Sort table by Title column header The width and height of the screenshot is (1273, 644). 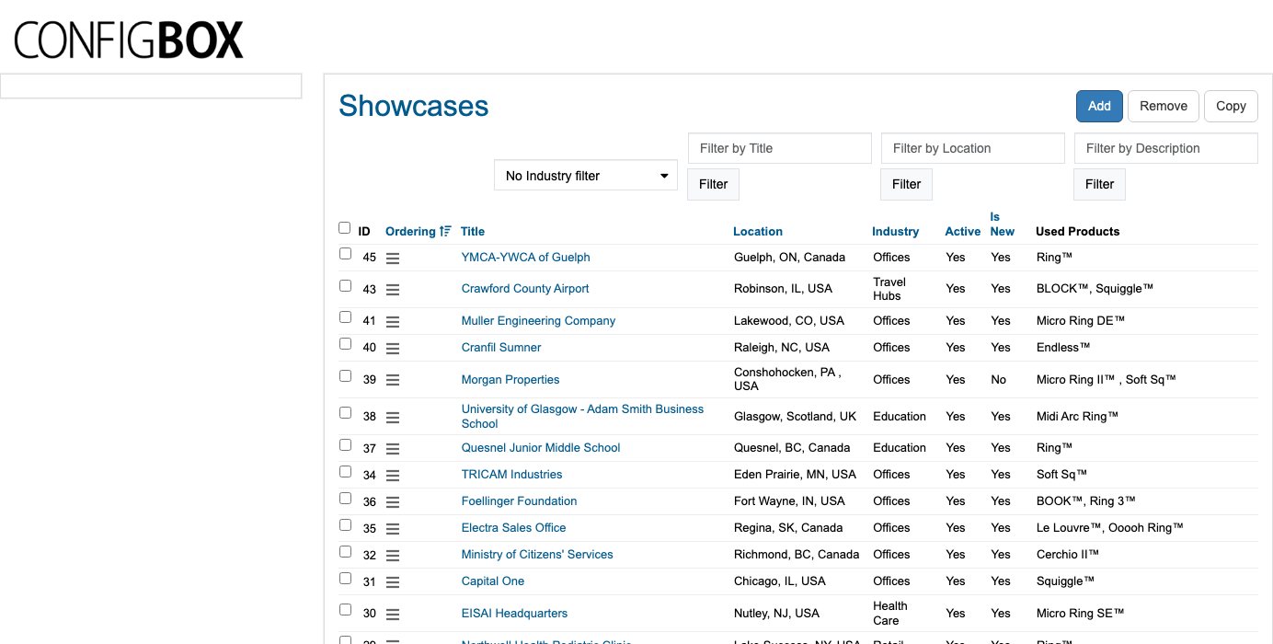click(x=473, y=232)
